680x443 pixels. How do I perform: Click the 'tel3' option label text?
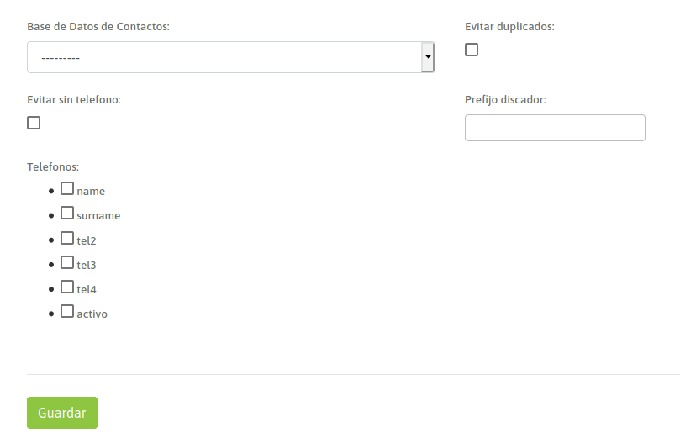coord(87,266)
